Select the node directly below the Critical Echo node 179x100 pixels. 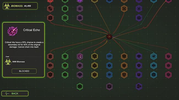pos(80,66)
